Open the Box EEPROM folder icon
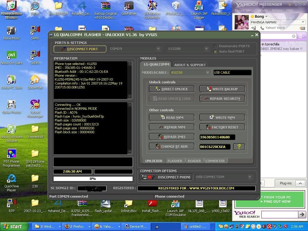The width and height of the screenshot is (308, 231). click(x=58, y=8)
